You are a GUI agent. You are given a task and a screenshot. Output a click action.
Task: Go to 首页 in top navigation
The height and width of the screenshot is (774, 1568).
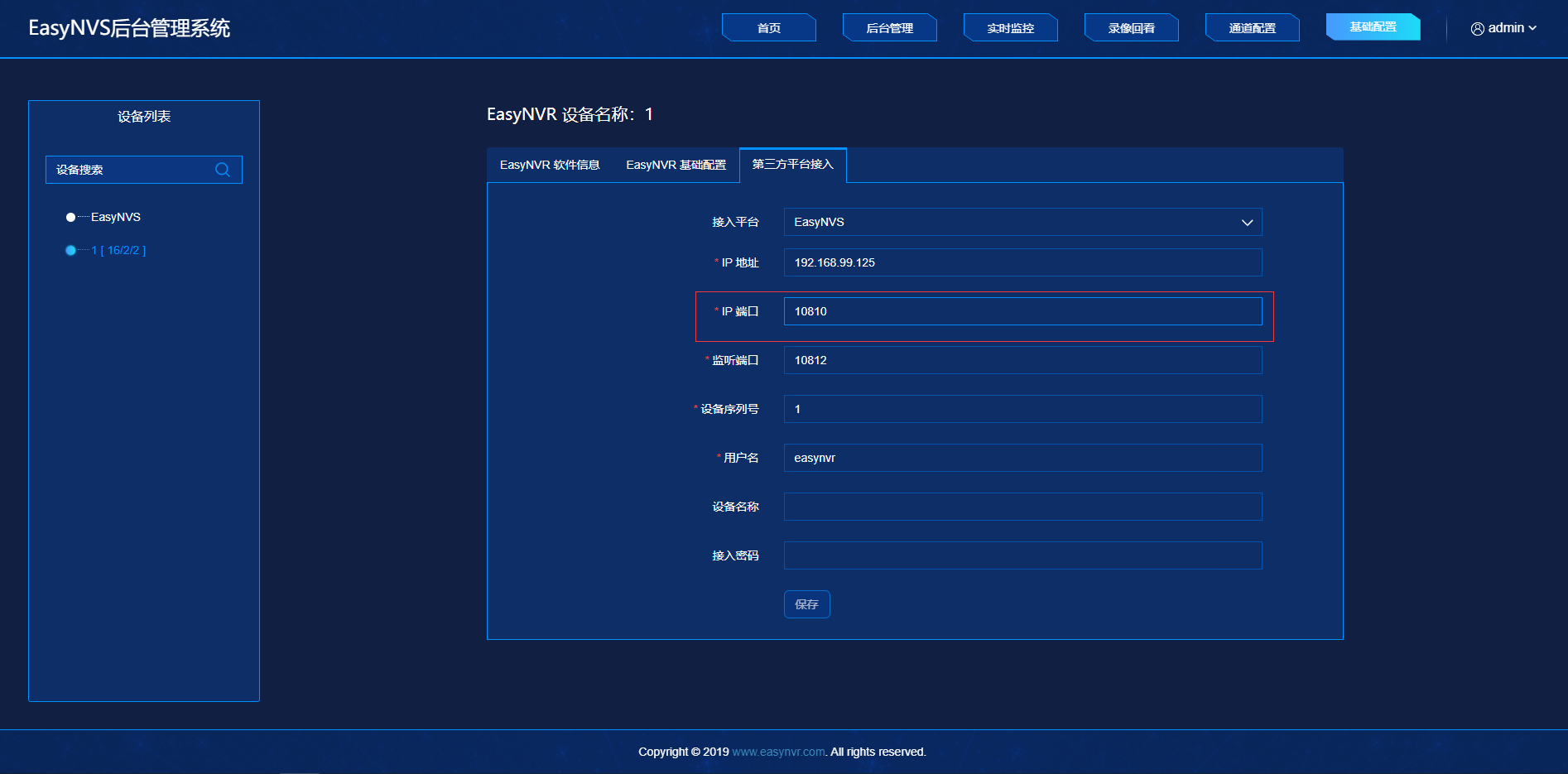pyautogui.click(x=769, y=27)
